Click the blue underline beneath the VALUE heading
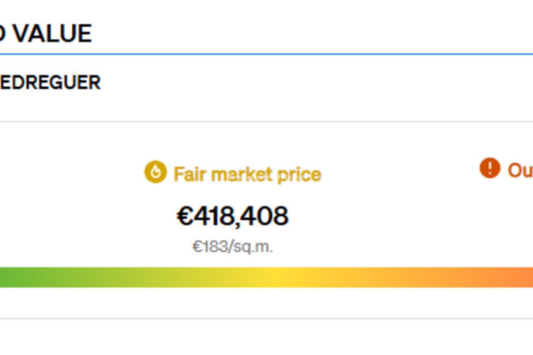Viewport: 533px width, 355px height. (x=266, y=54)
